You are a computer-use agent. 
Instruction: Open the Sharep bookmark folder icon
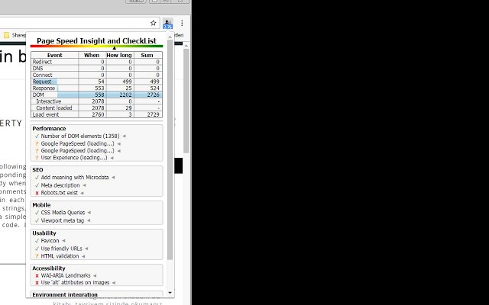[x=7, y=35]
